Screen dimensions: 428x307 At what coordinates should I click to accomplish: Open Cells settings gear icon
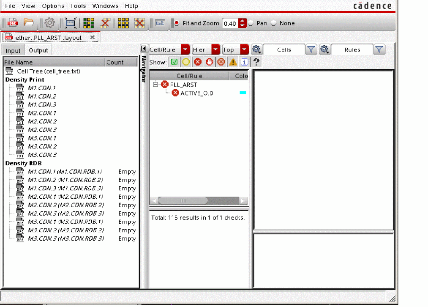pyautogui.click(x=256, y=49)
